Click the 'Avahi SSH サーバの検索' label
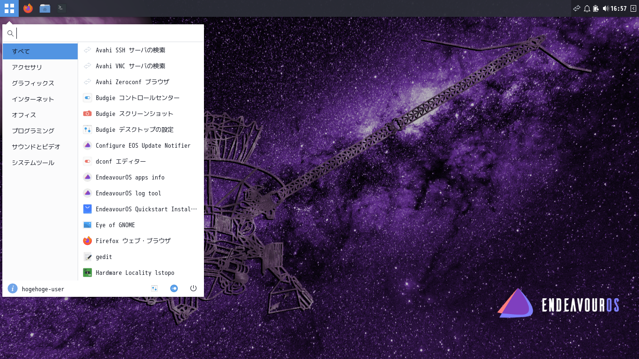The height and width of the screenshot is (359, 639). 131,50
